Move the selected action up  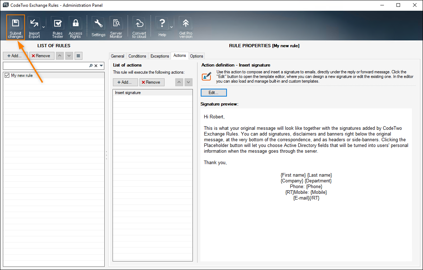coord(179,82)
